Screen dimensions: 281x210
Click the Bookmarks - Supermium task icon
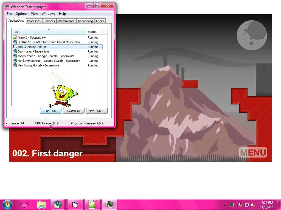(15, 51)
